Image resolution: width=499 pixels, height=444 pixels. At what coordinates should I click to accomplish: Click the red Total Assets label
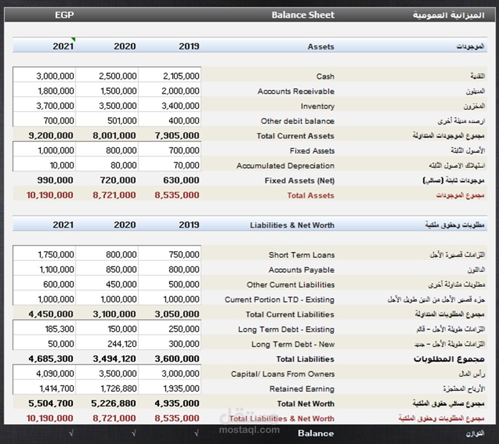(x=311, y=195)
